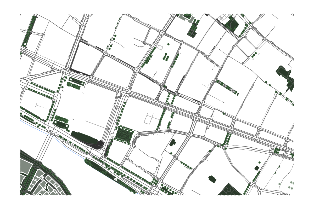This screenshot has width=314, height=209.
Task: Select the irregular dark green building at the right edge
Action: (x=285, y=78)
